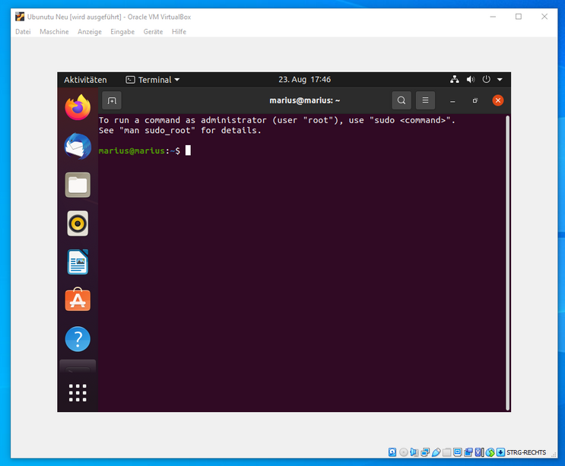Show applications grid in dock
565x466 pixels.
[x=78, y=392]
